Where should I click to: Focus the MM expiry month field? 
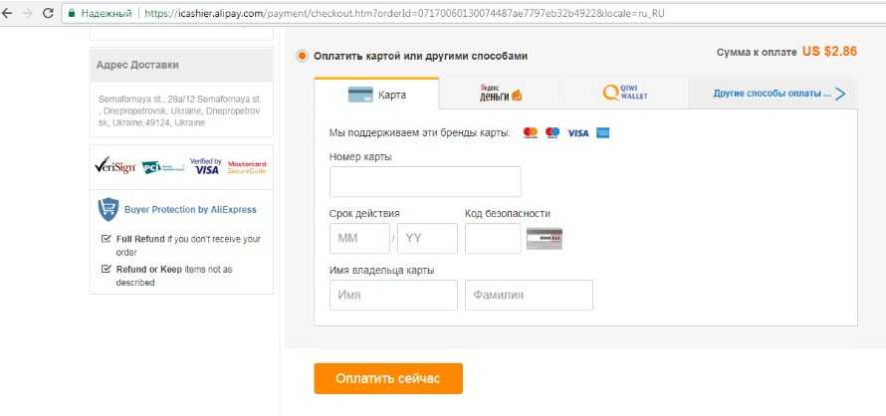point(359,239)
